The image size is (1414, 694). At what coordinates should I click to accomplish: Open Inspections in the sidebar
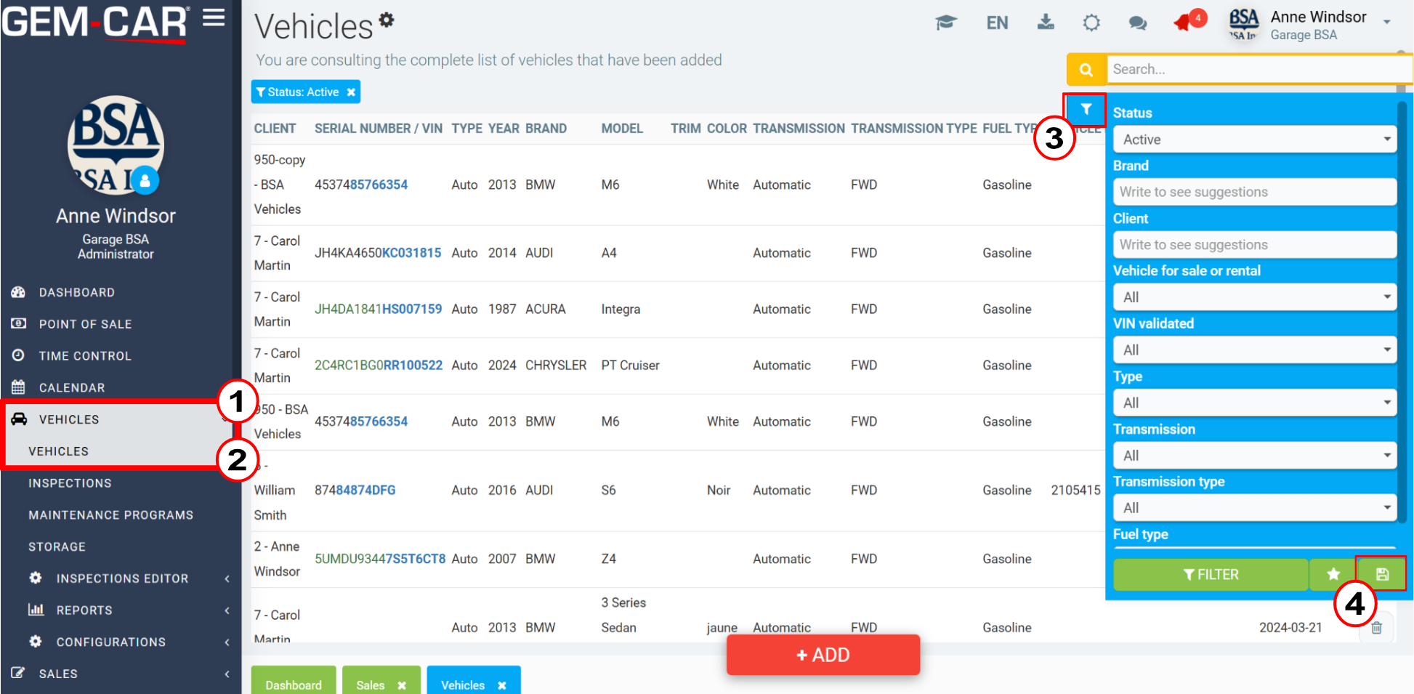pos(70,483)
